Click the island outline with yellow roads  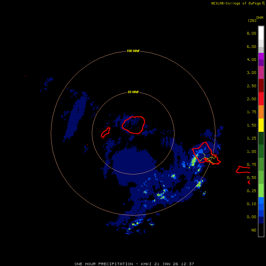[206, 153]
